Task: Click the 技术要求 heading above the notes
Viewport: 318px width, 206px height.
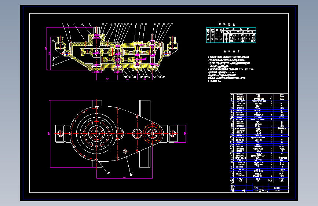Action: point(231,51)
